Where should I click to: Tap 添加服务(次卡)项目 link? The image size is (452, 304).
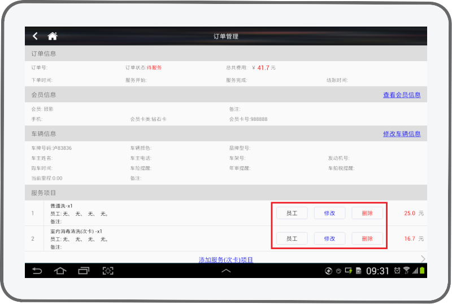coord(226,260)
